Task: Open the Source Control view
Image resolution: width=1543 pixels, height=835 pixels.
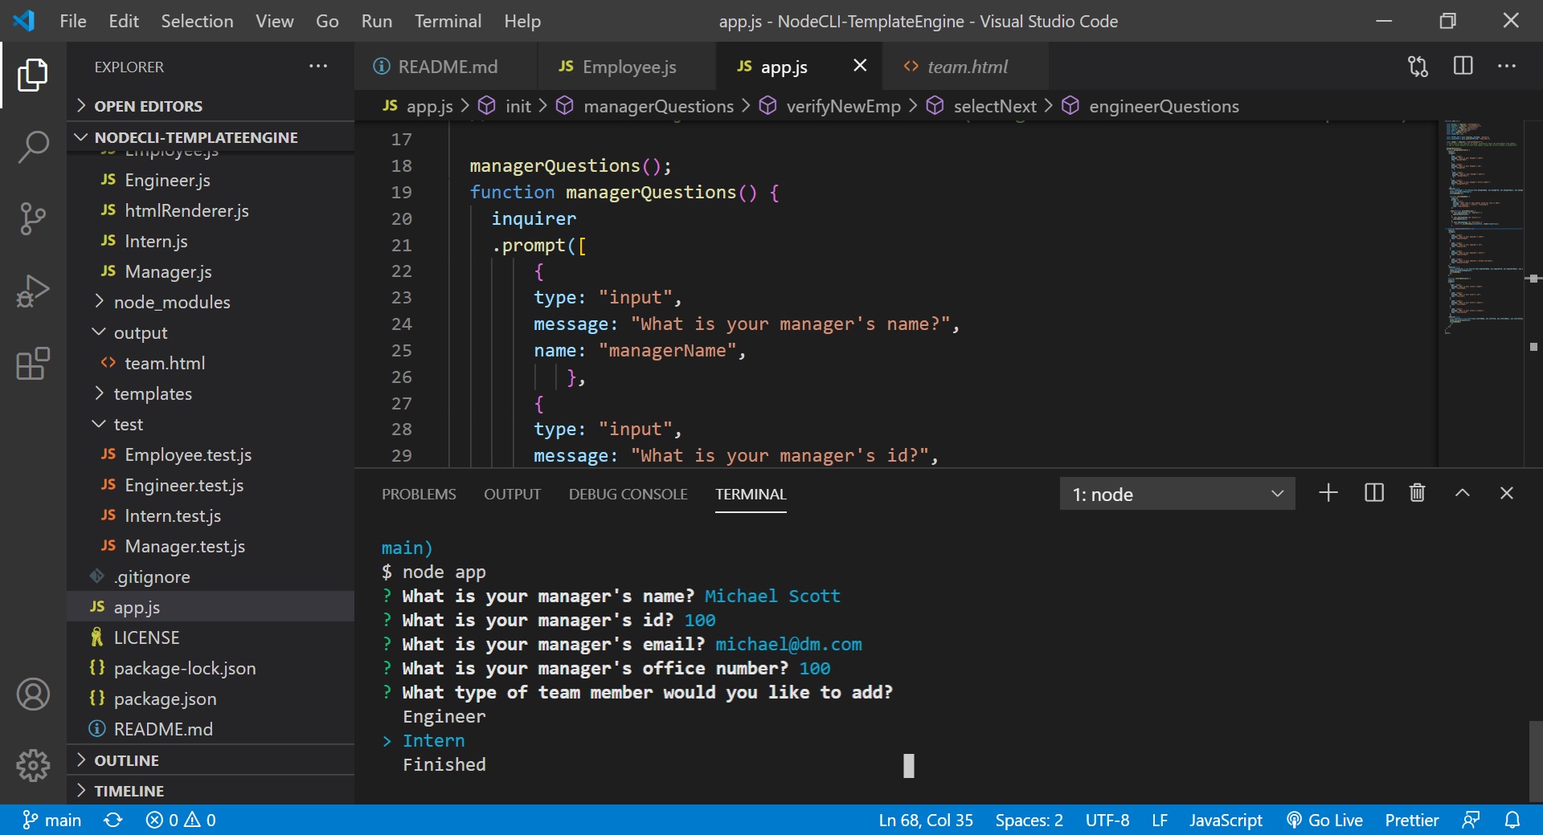Action: pos(32,218)
